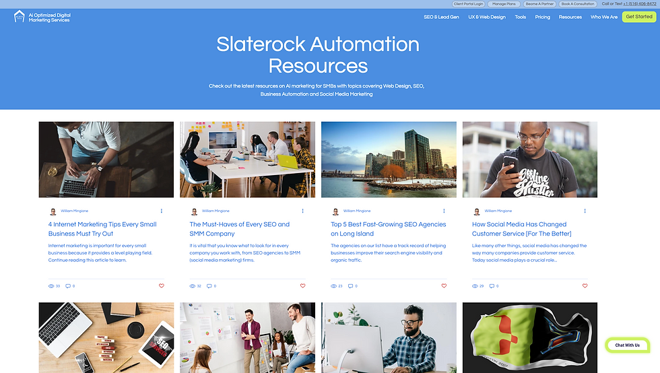Click the Slaterock house logo icon
660x373 pixels.
coord(20,17)
